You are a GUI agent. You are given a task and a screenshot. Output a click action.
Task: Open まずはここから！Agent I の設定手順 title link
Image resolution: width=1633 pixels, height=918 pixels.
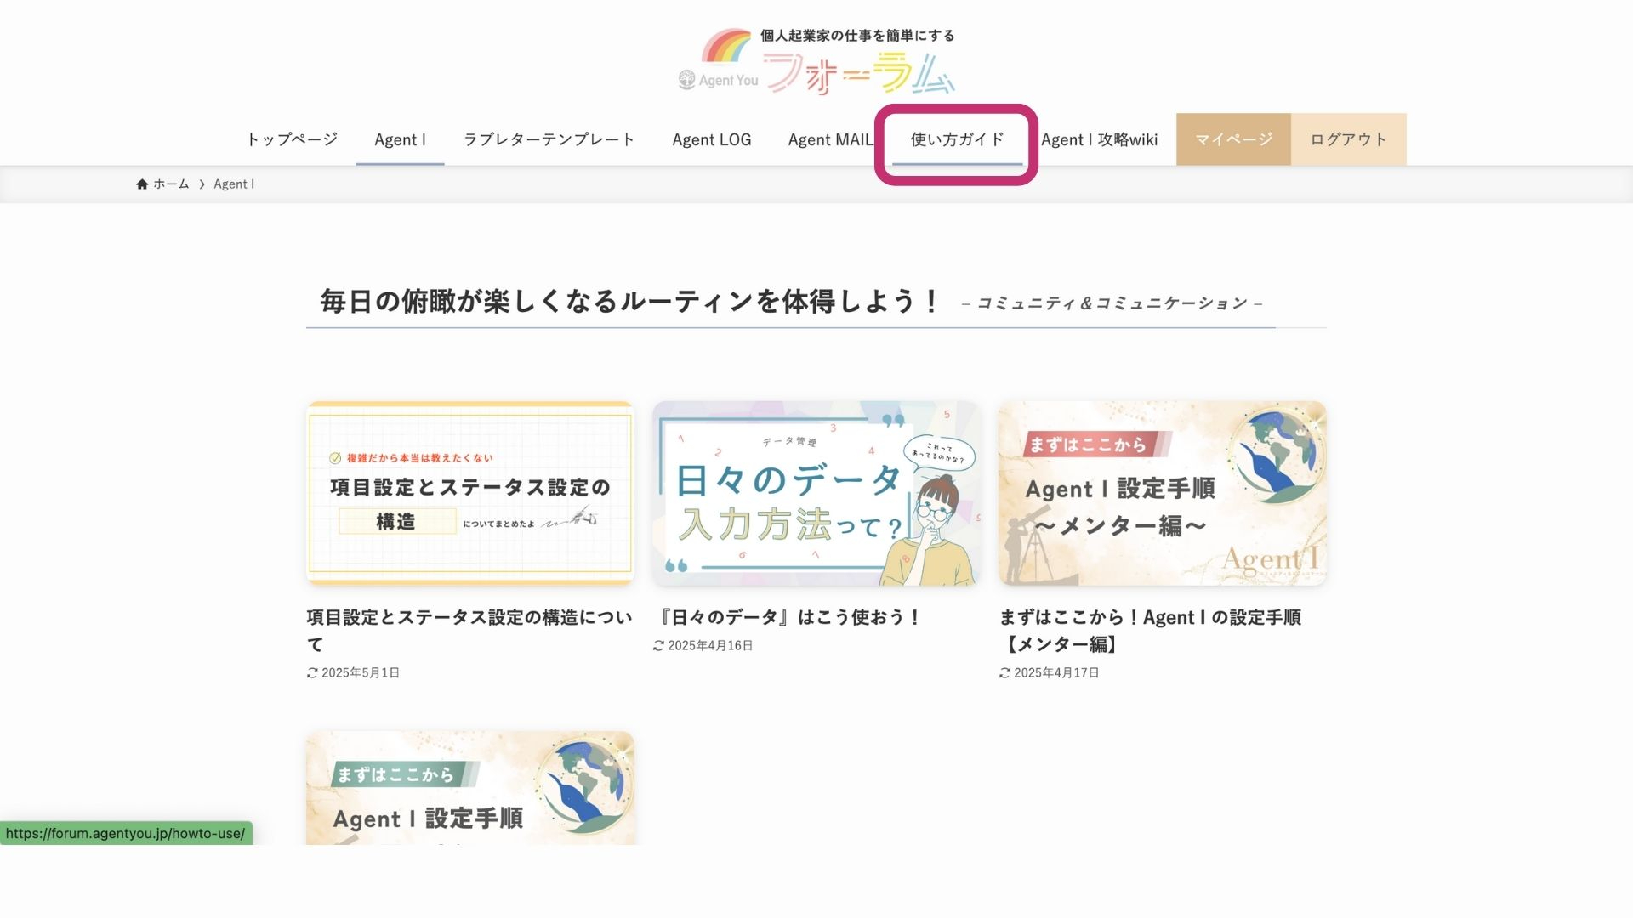click(x=1150, y=631)
